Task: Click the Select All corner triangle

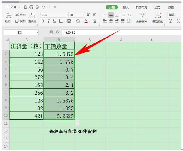Action: pos(7,40)
